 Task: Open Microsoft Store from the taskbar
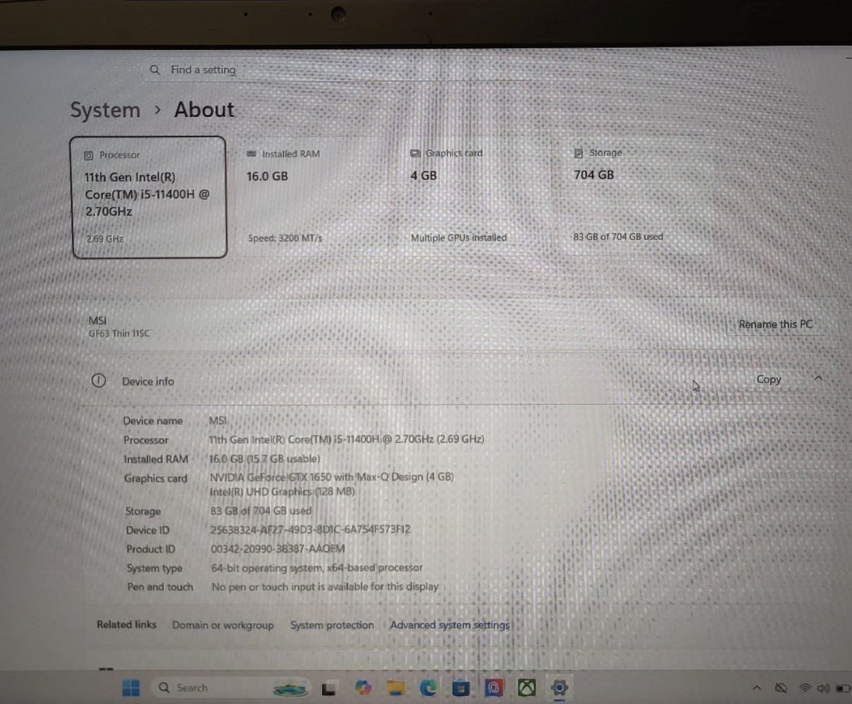click(461, 688)
